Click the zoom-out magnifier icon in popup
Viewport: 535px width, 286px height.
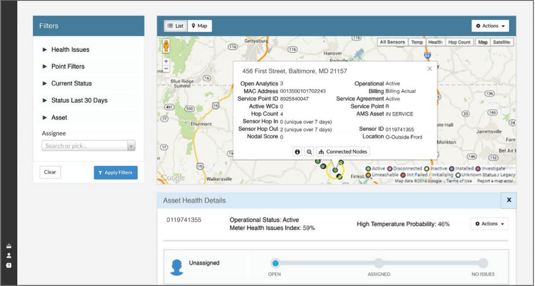[309, 152]
